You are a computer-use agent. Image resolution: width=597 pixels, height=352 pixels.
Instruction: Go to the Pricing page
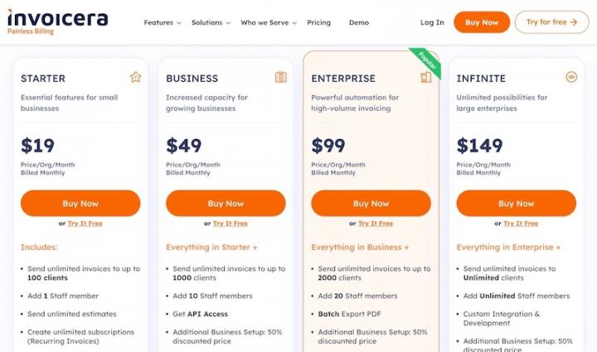[x=318, y=22]
